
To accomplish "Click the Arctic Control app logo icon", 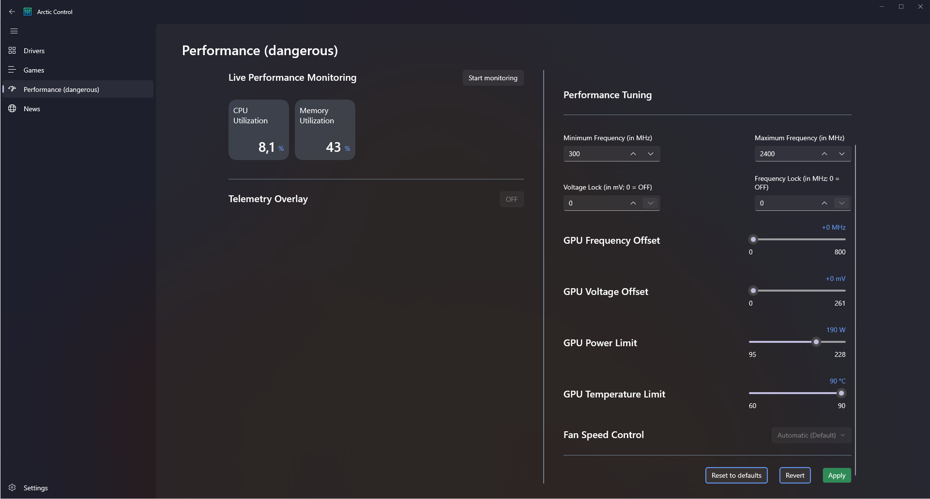I will [28, 12].
